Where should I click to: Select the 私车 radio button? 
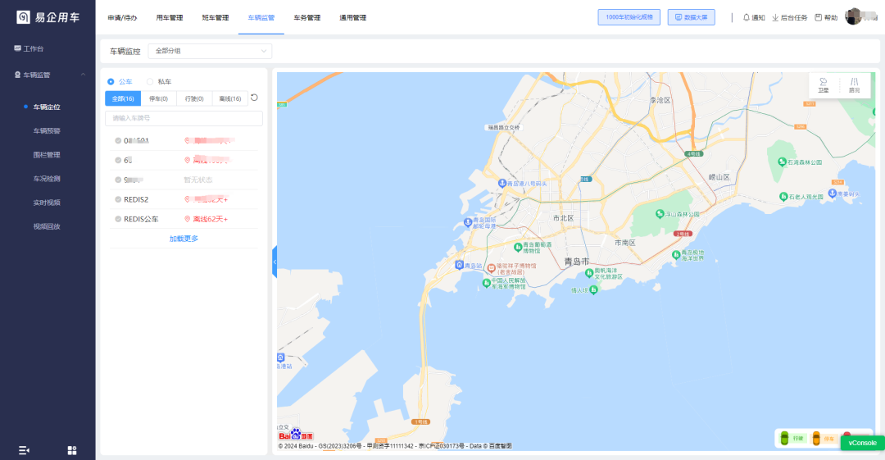tap(150, 82)
